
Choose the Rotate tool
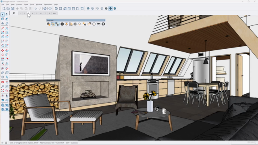[x=2, y=55]
